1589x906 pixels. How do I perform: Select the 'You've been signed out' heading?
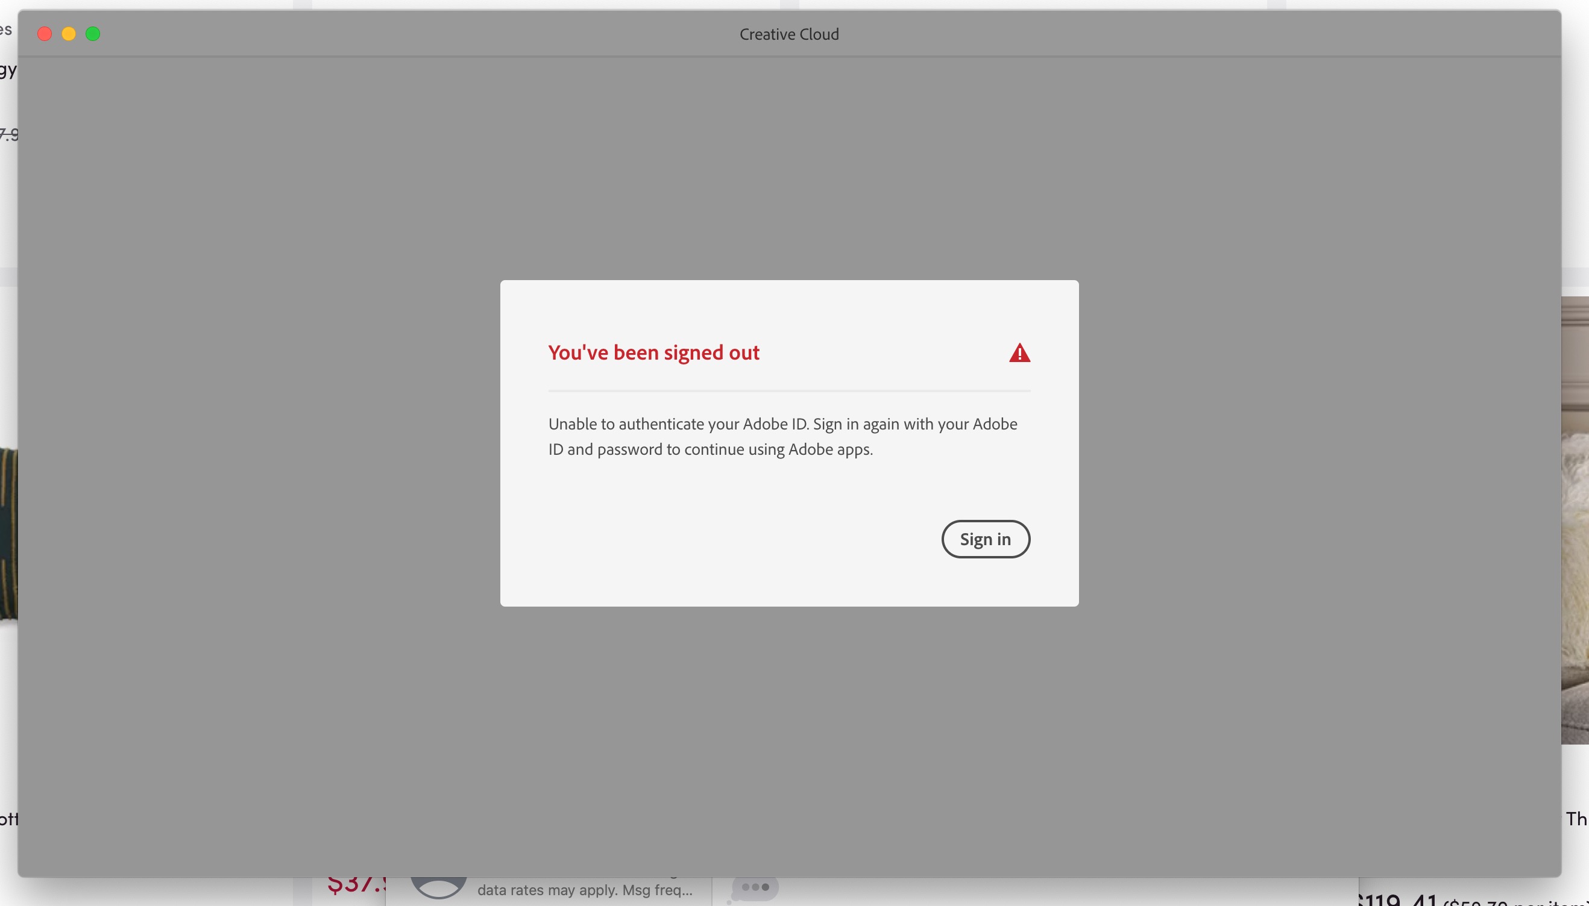[653, 352]
